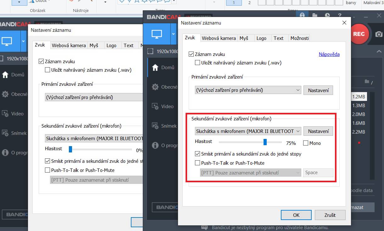
Task: Enable Push-To-Talk checkbox in the left dialog
Action: 47,170
